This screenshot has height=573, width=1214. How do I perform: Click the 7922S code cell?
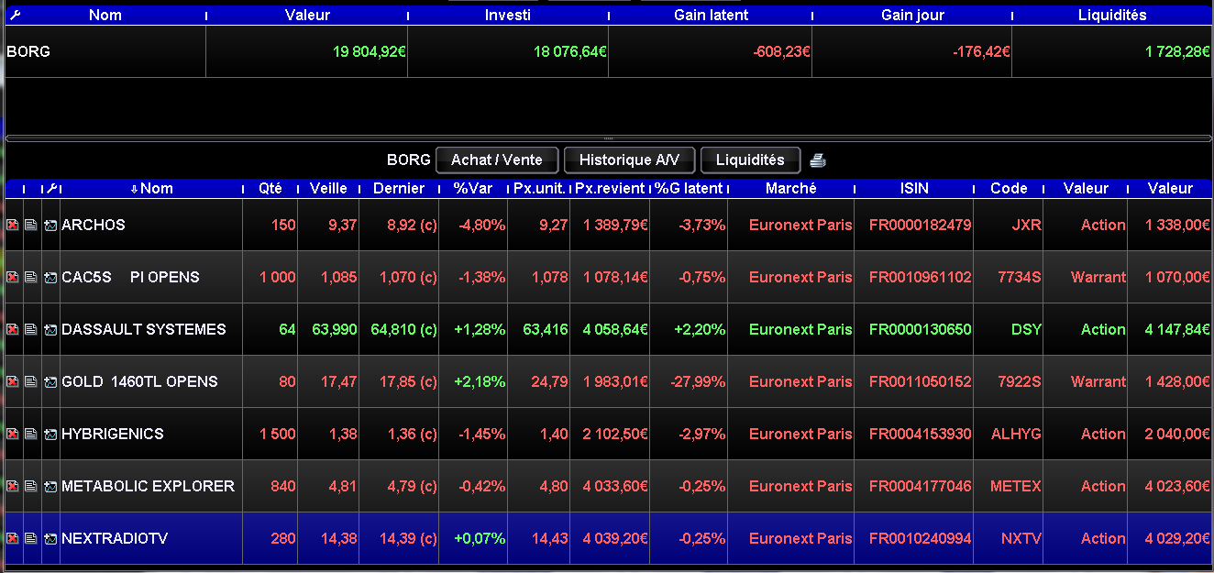pyautogui.click(x=1020, y=381)
